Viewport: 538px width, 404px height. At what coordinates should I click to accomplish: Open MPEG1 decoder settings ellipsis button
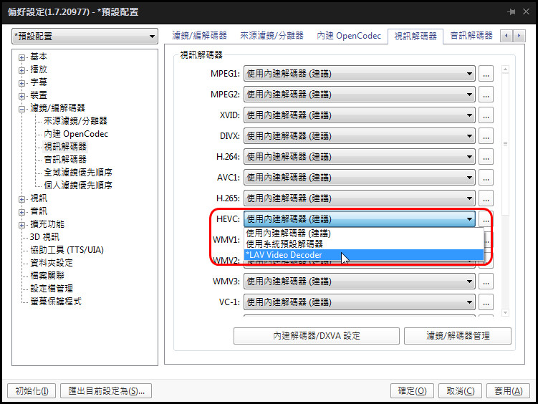(486, 74)
